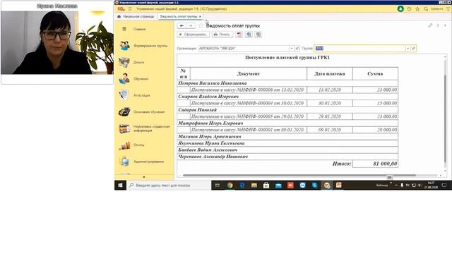Select row Смирнов Владлен Игоревич
Viewport: 452px width, 254px height.
[287, 97]
